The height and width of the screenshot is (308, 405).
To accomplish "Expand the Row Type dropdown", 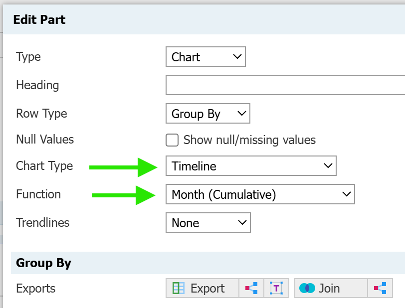I will (x=207, y=114).
